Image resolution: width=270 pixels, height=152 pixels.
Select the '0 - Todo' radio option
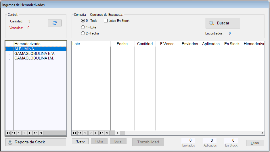[83, 21]
